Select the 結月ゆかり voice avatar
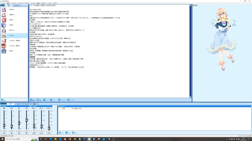252x141 pixels. pos(4,10)
